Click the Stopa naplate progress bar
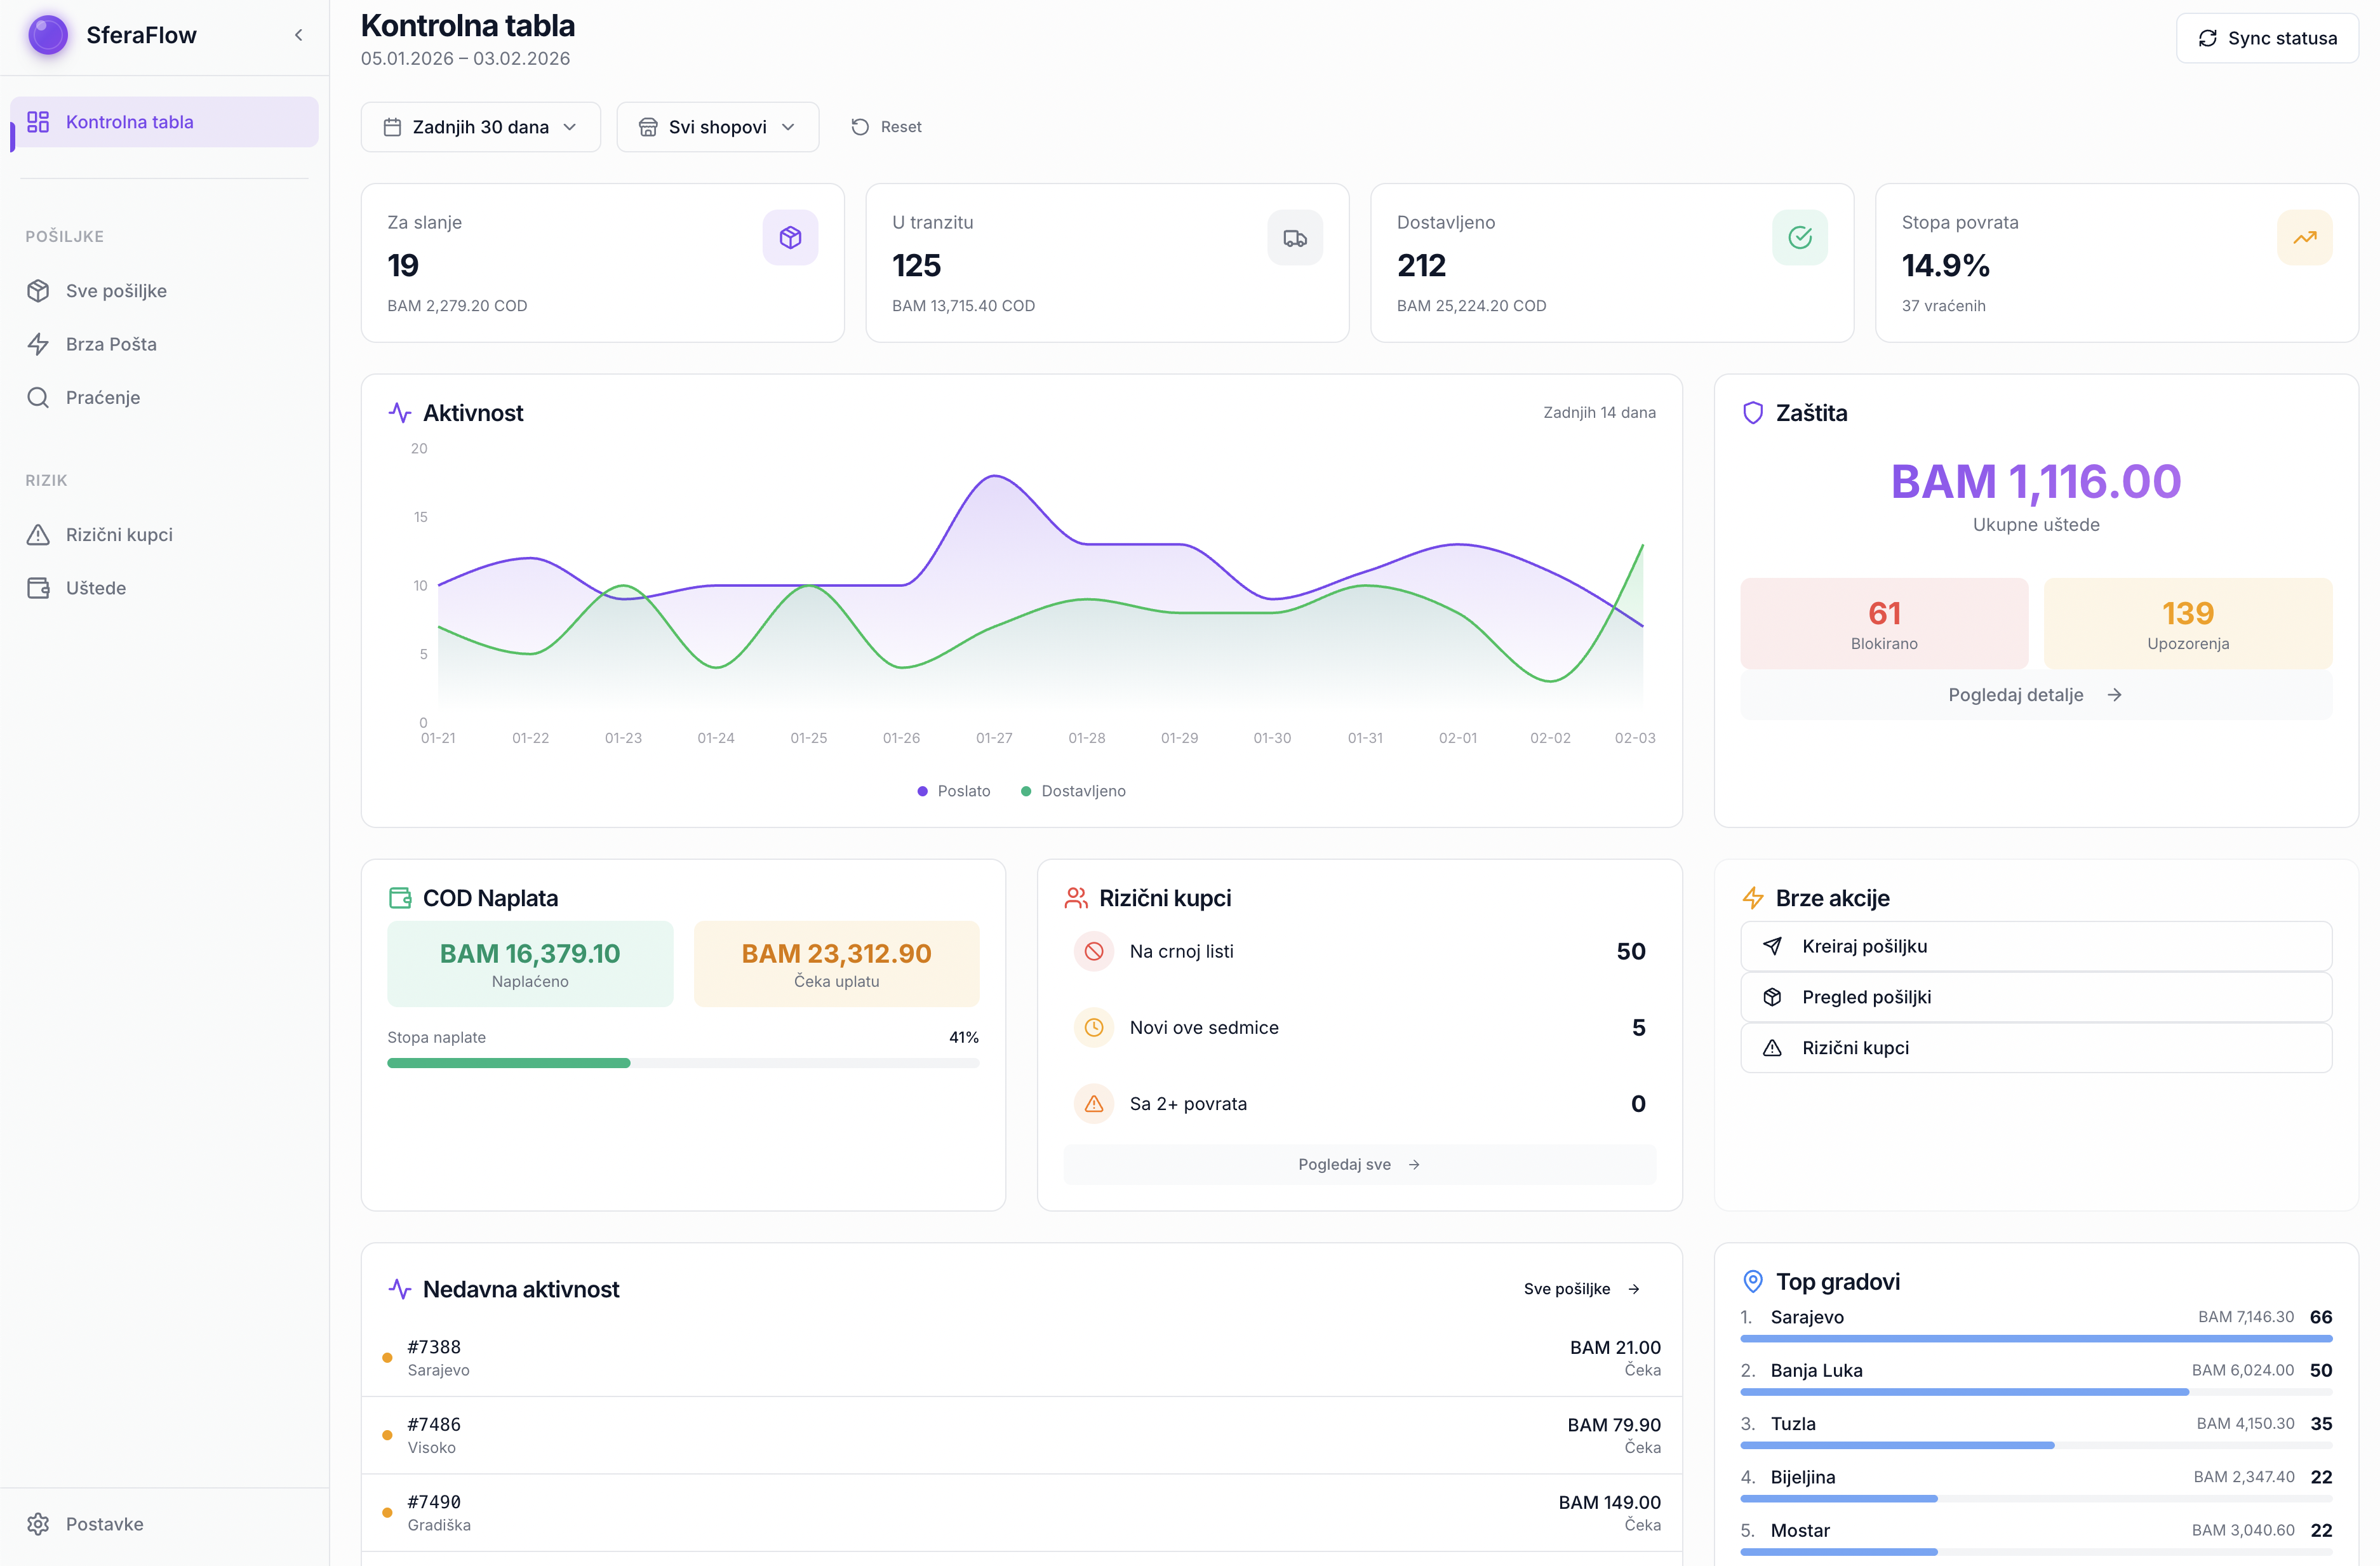Viewport: 2380px width, 1566px height. 683,1063
